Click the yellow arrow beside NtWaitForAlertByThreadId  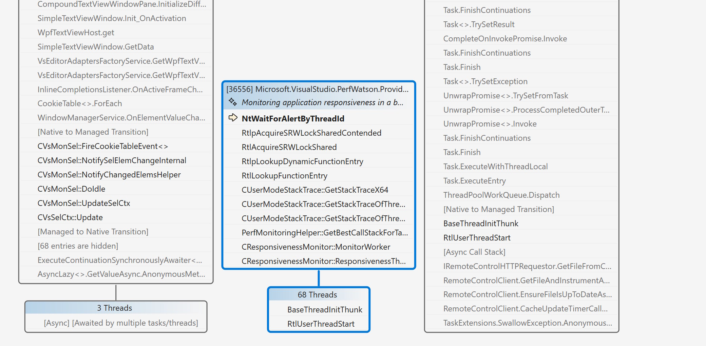233,118
